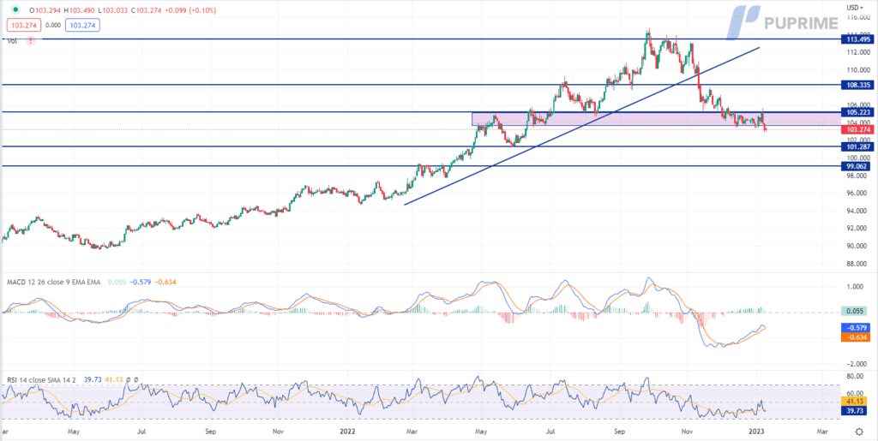Click the 0.055 MACD histogram axis label
The height and width of the screenshot is (441, 878).
[855, 312]
